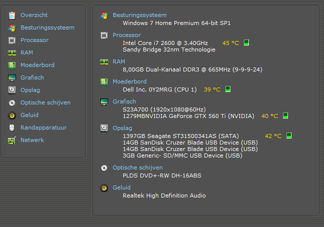Click the motherboard 39 °C temperature reading
Screen dimensions: 324x227
(212, 89)
